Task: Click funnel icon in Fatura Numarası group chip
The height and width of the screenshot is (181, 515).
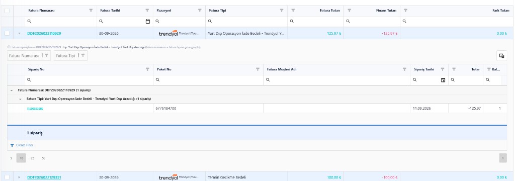Action: point(46,55)
